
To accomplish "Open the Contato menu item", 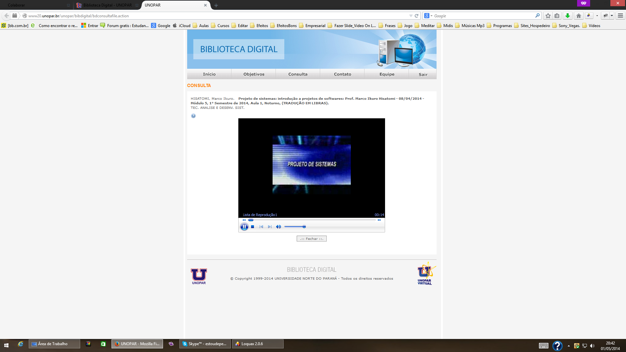I will tap(343, 74).
